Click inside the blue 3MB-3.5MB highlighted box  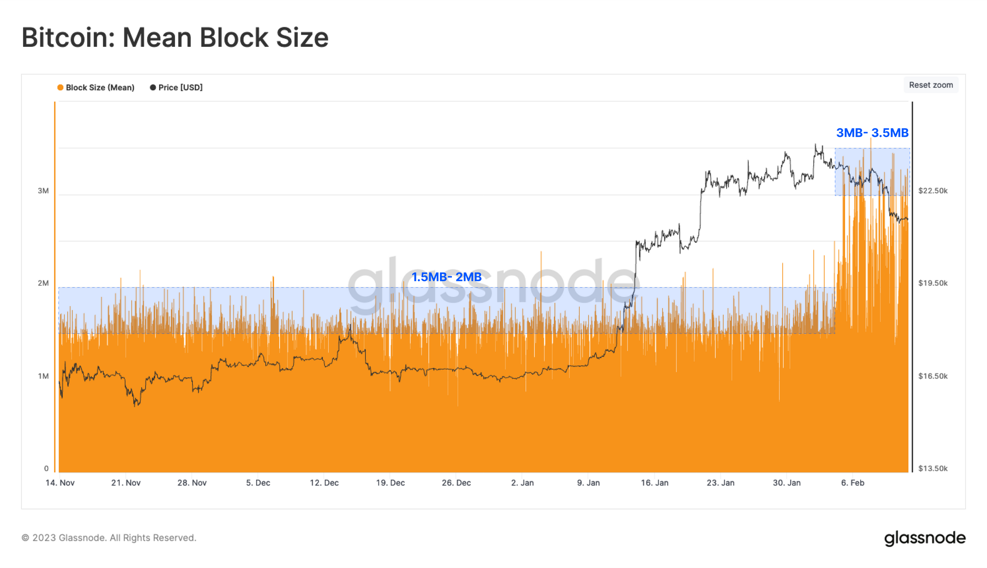point(872,172)
